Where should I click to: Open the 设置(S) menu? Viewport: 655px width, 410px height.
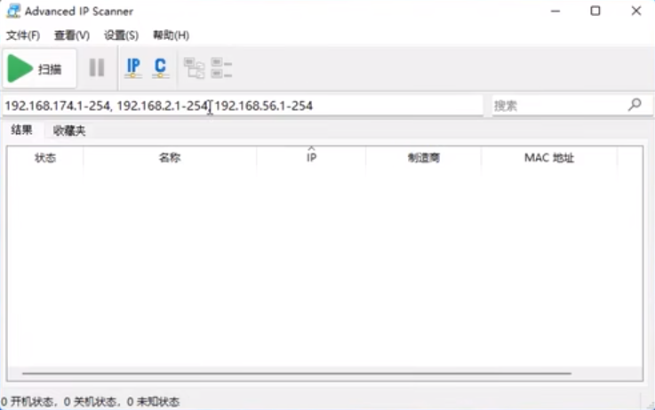(x=121, y=35)
